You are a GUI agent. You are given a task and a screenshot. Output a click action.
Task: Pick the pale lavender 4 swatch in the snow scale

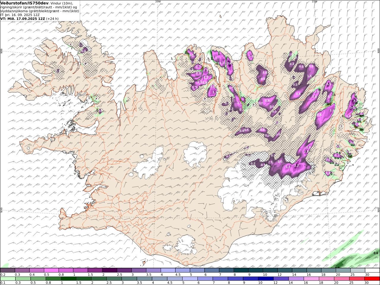[x=168, y=270]
